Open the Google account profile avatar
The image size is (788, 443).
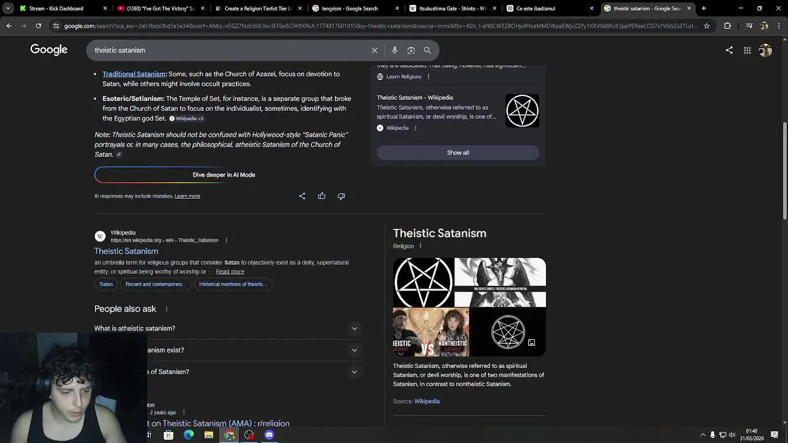pos(765,50)
